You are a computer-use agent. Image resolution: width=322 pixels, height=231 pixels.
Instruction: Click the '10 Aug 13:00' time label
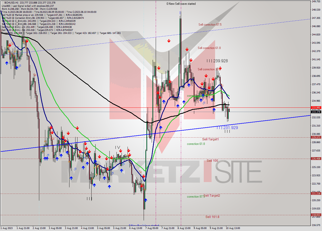[233, 228]
